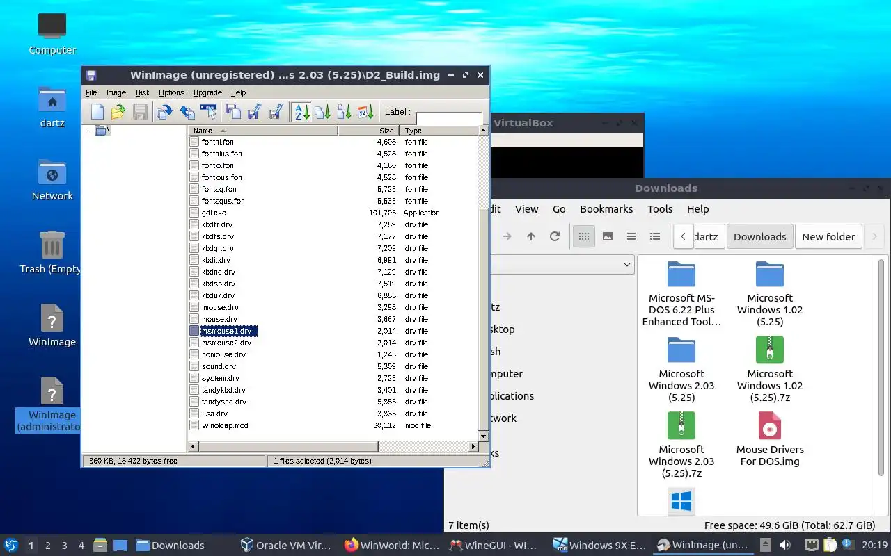Select msmouse2.drv in the file list
Image resolution: width=891 pixels, height=556 pixels.
[x=226, y=343]
